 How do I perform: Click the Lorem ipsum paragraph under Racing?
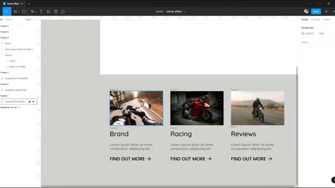192,147
